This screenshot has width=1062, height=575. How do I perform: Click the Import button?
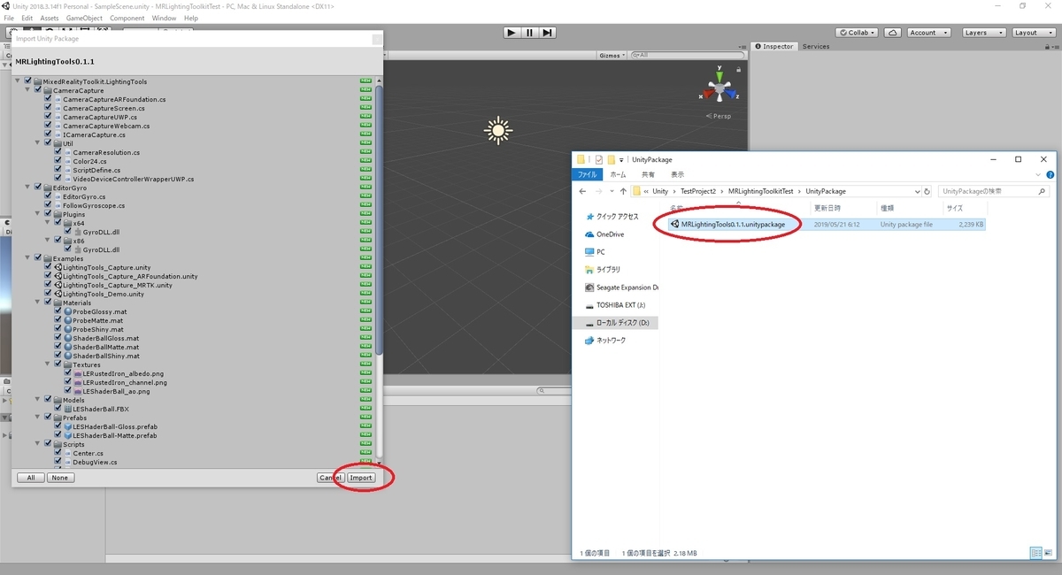pyautogui.click(x=361, y=478)
